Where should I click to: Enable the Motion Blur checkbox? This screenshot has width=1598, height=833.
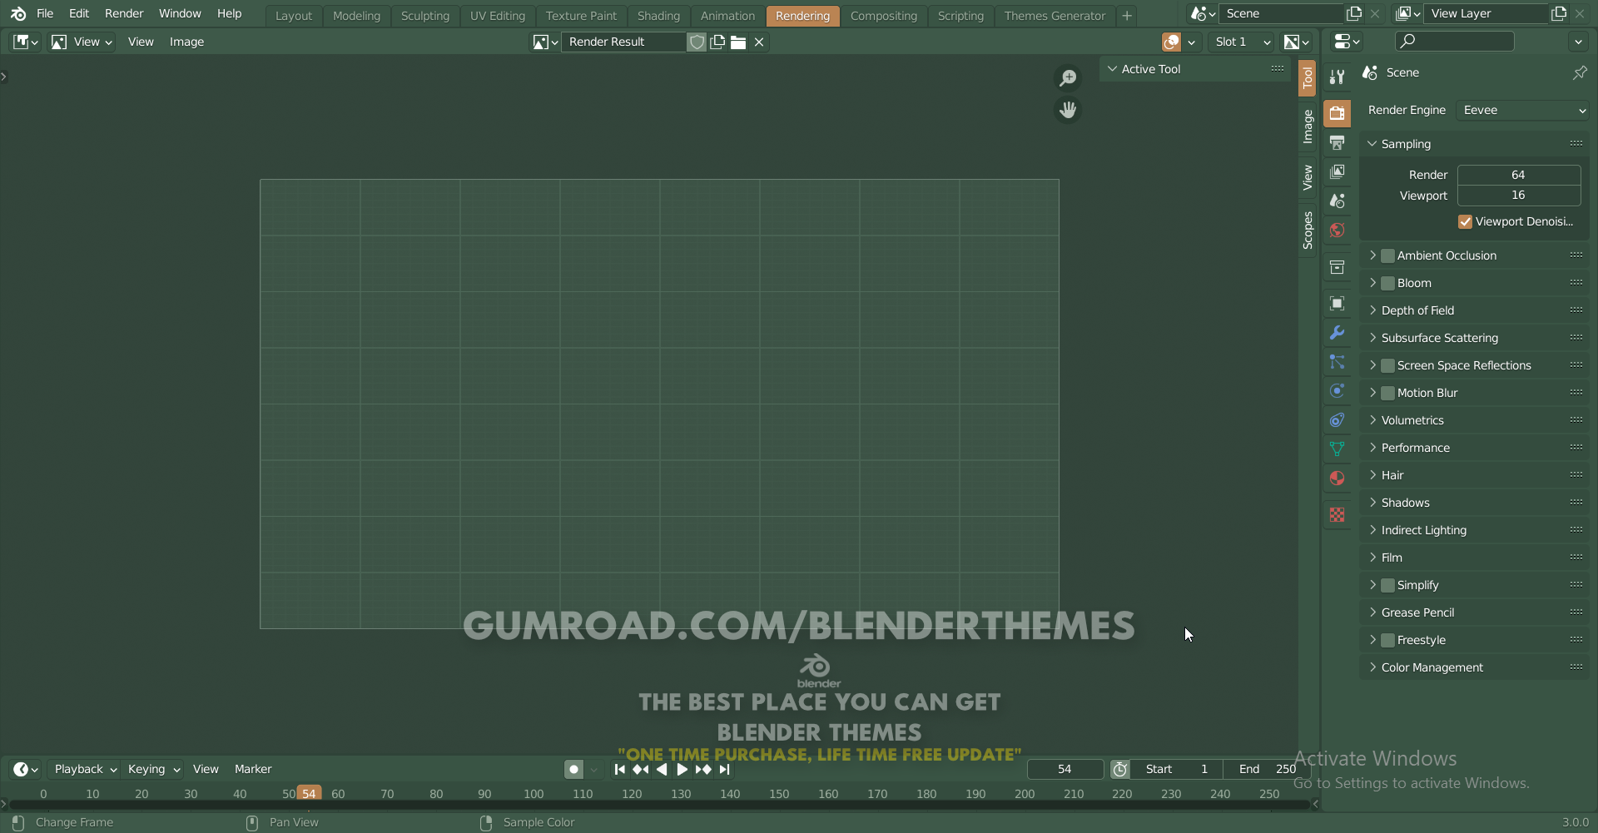click(x=1387, y=393)
